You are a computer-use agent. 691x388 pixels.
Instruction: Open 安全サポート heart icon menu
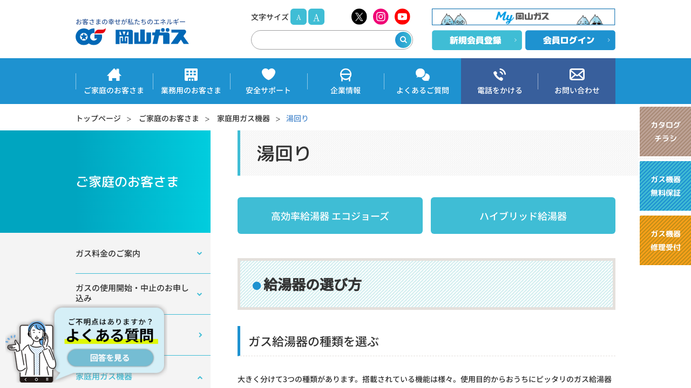click(268, 81)
